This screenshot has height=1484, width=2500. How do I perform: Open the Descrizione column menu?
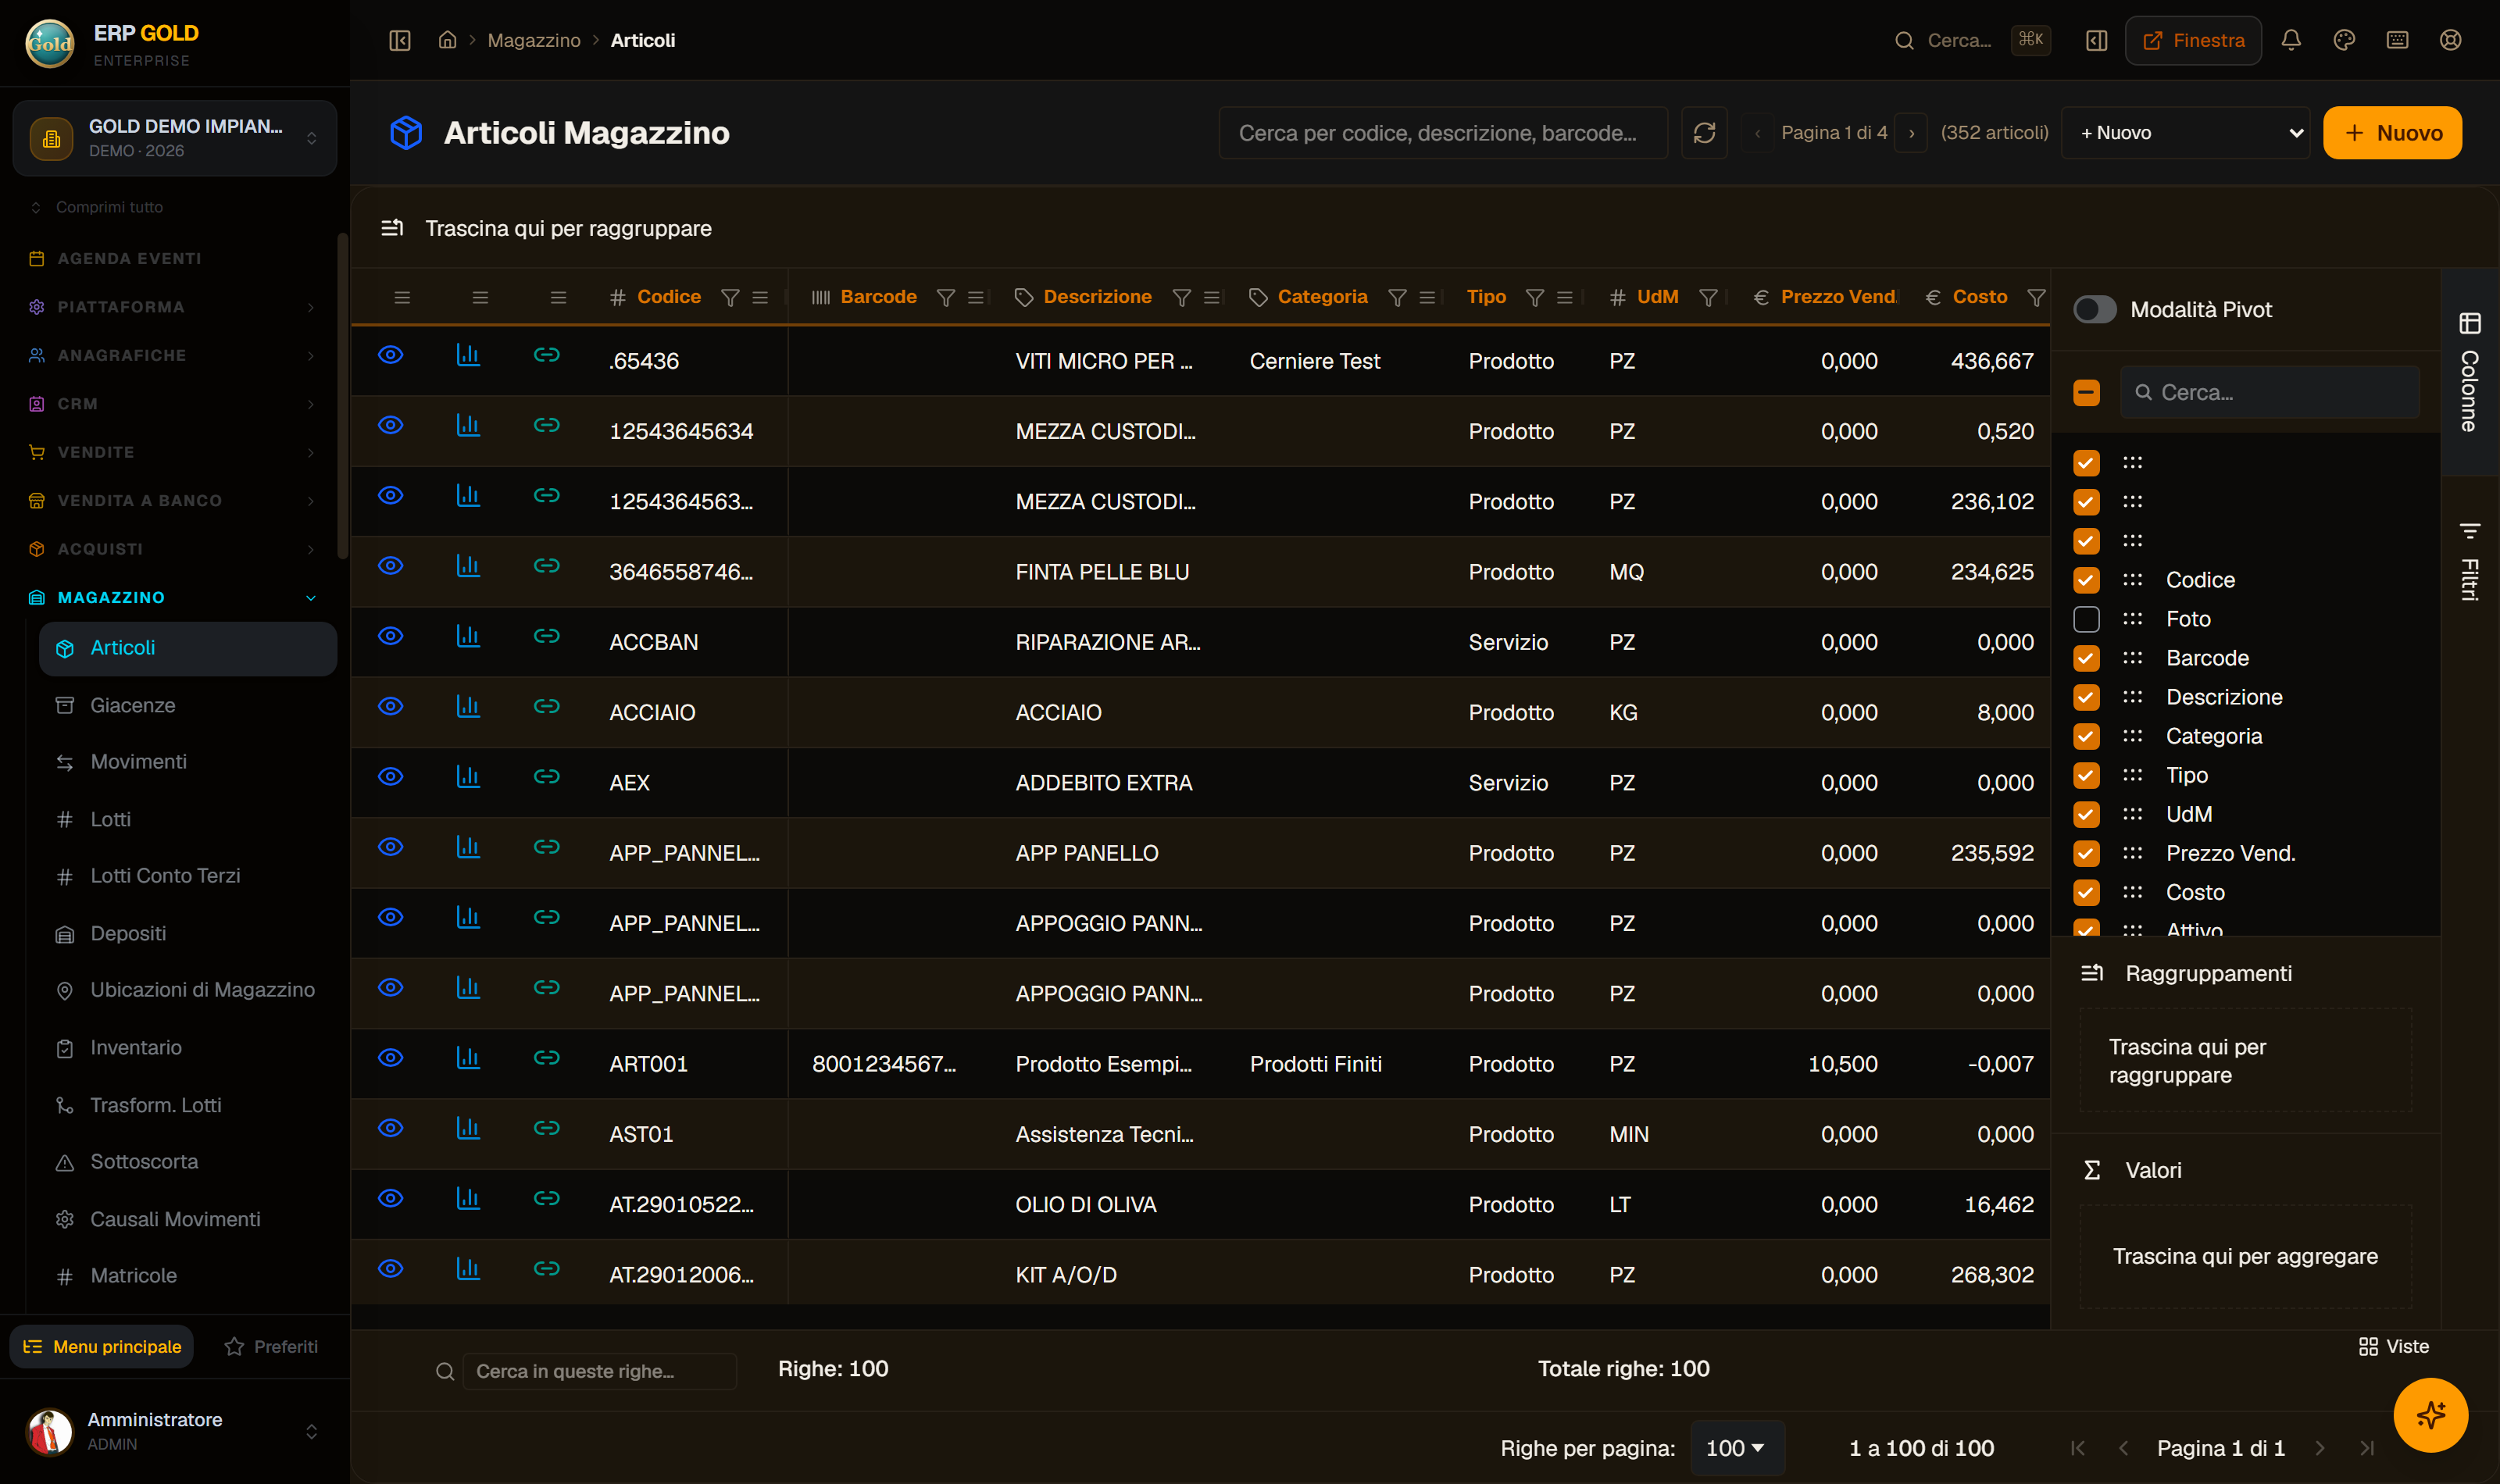(x=1211, y=297)
